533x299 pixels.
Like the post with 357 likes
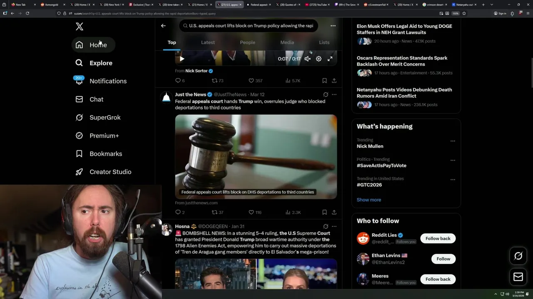255,81
